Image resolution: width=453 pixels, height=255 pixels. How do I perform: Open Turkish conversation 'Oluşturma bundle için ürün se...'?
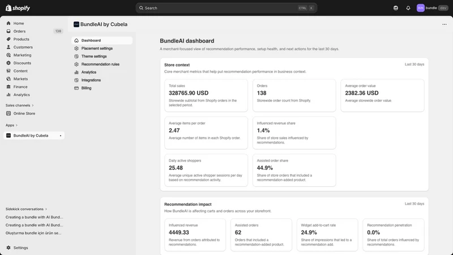click(x=33, y=233)
